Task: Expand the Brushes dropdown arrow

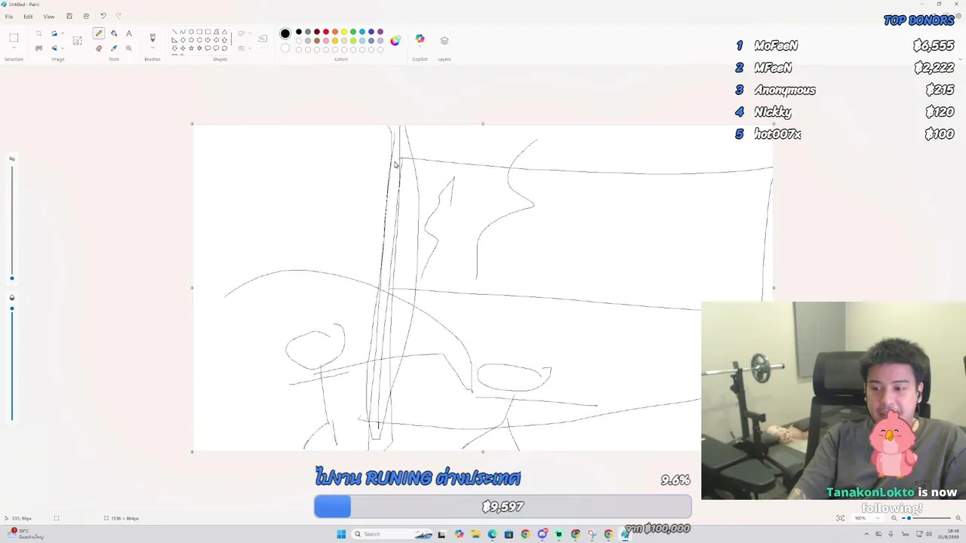Action: click(152, 48)
